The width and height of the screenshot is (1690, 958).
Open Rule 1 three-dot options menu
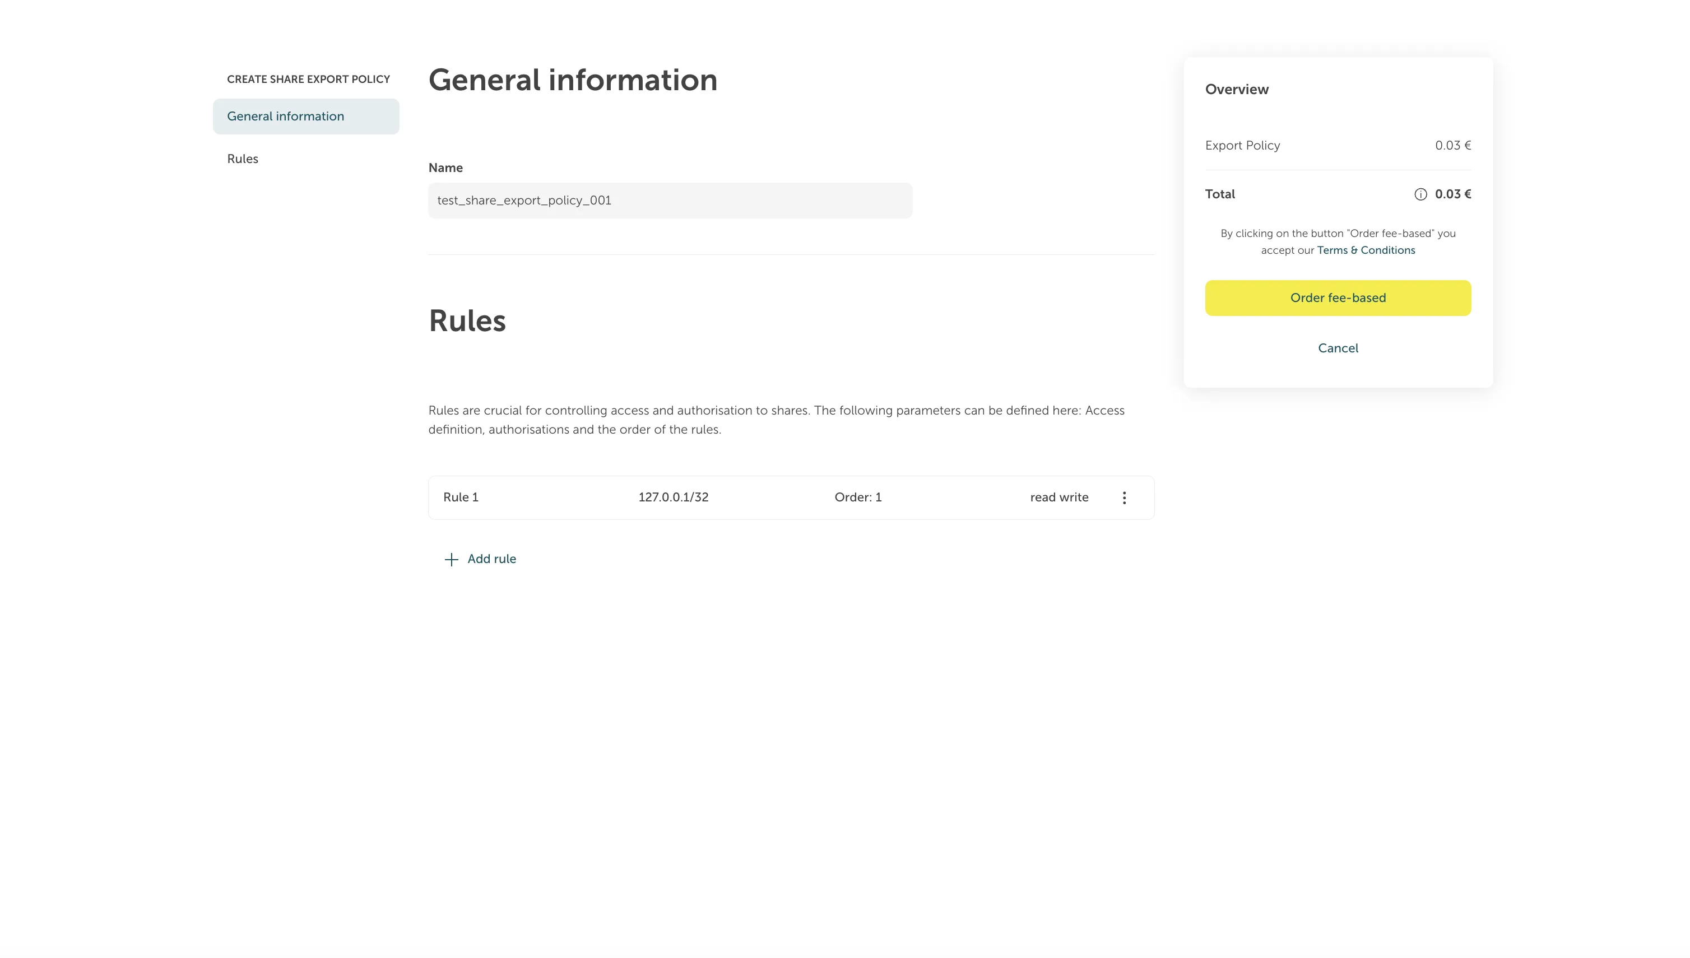click(x=1124, y=497)
